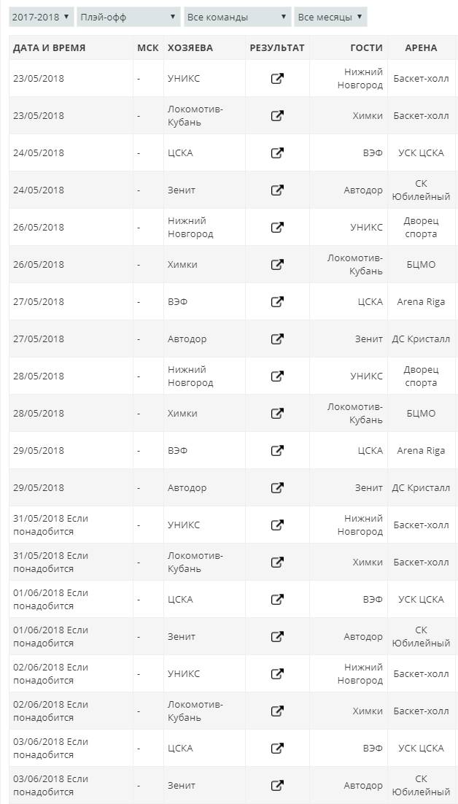Open result icon for Нижний Новгород vs УНИКС 28/05/2018
458x804 pixels.
[277, 376]
